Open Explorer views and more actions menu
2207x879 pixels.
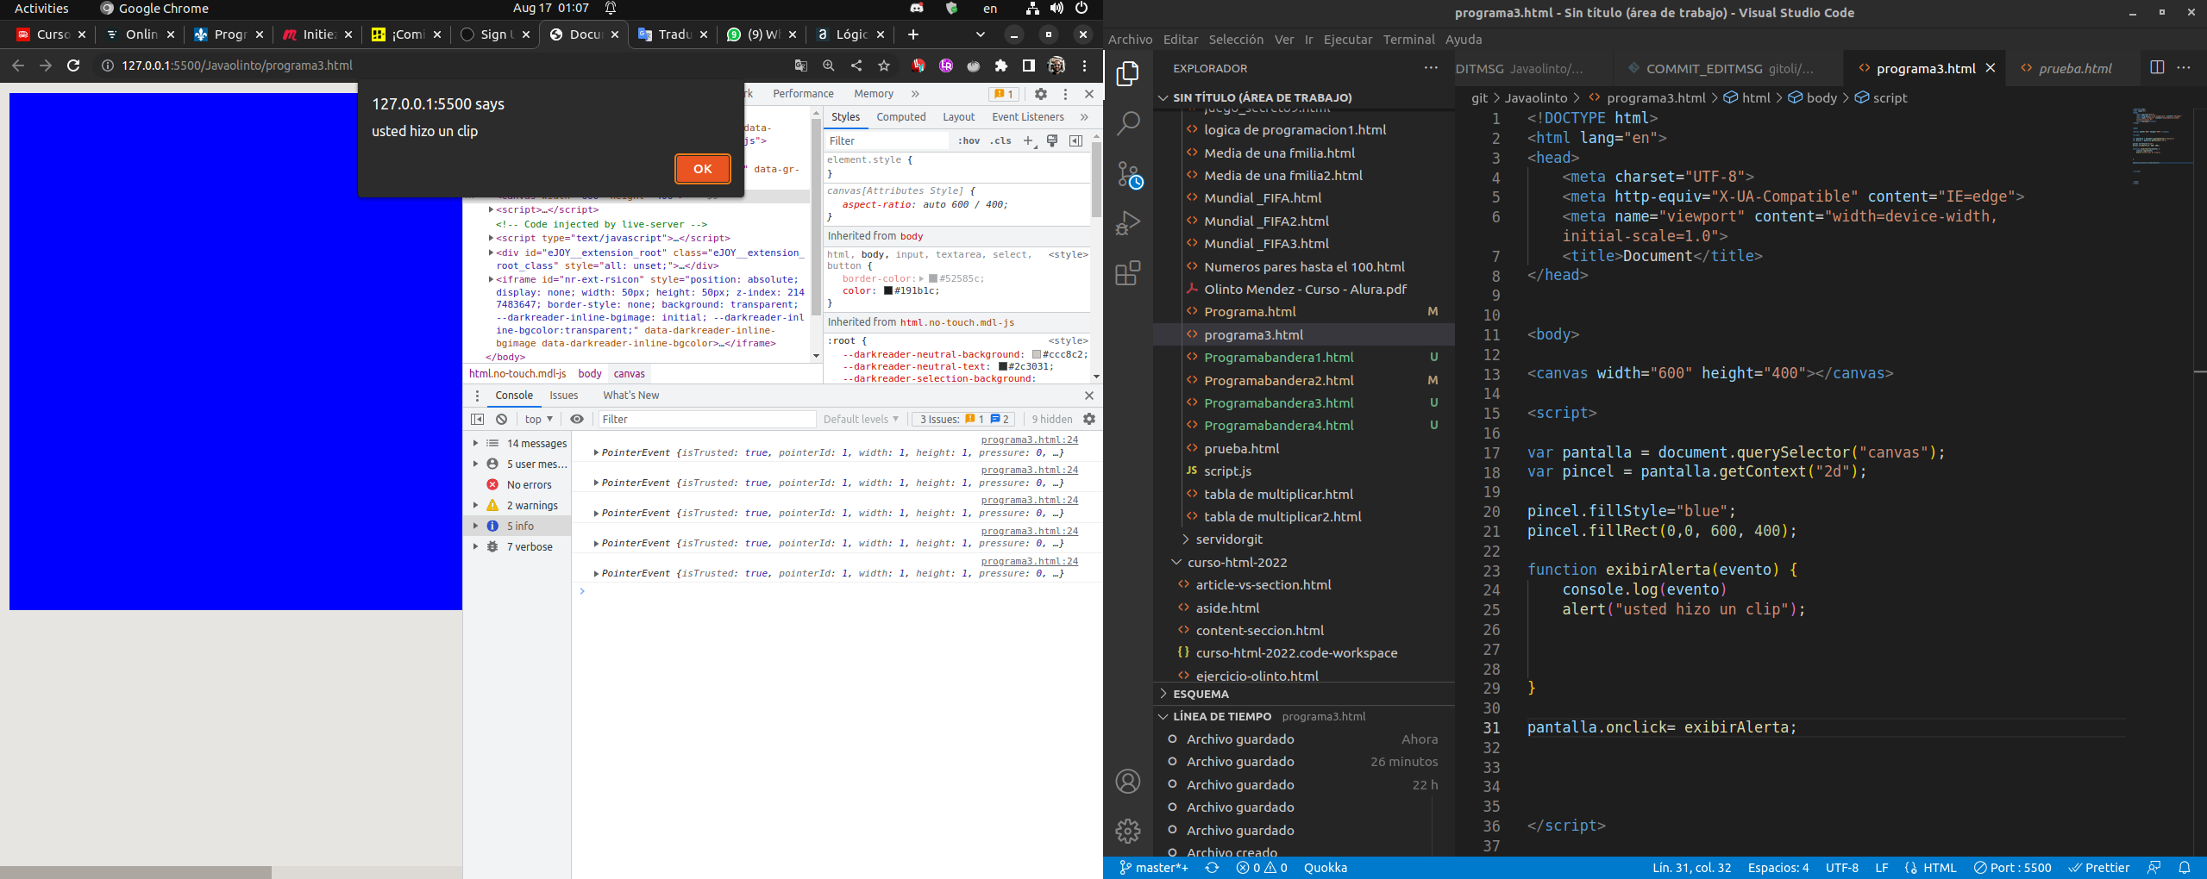(1431, 67)
